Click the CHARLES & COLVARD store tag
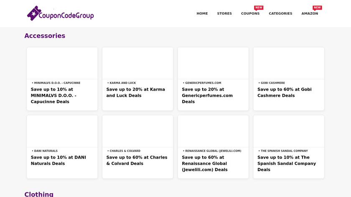 tap(125, 151)
